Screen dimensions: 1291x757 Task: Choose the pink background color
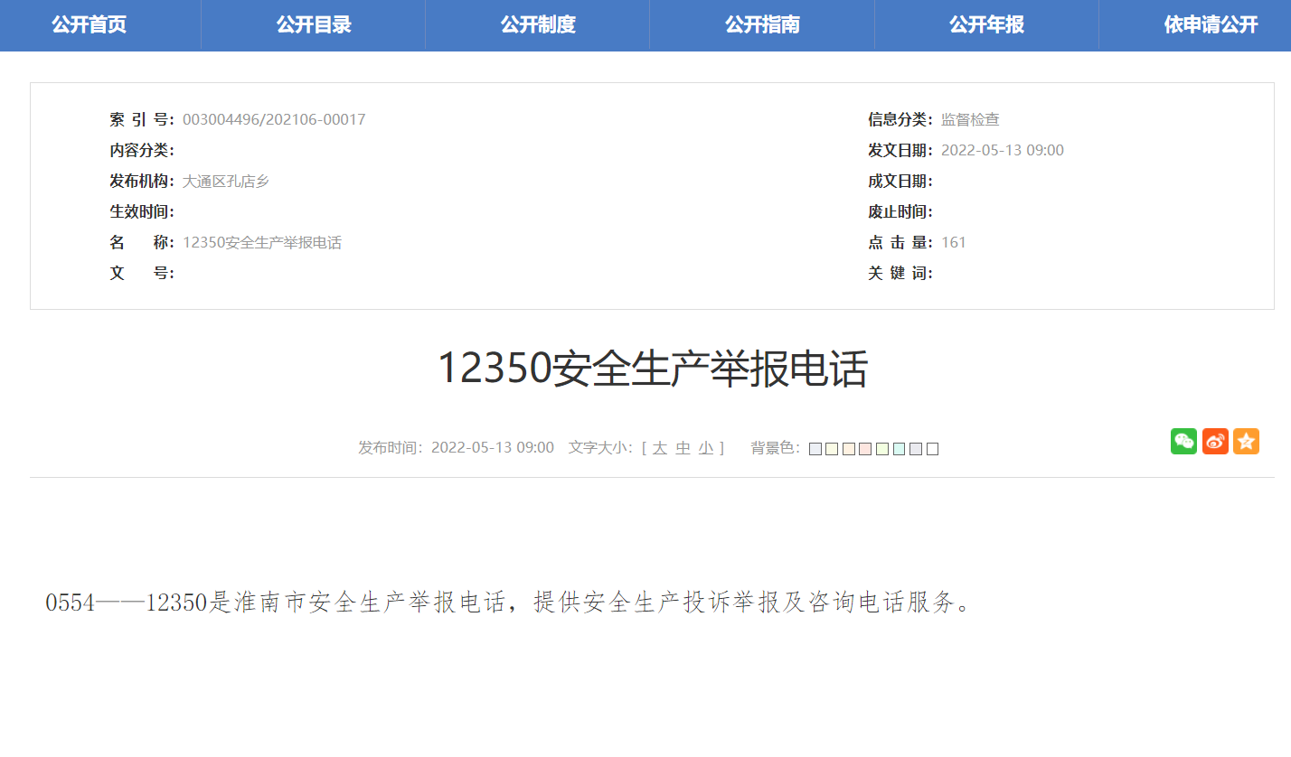point(865,448)
